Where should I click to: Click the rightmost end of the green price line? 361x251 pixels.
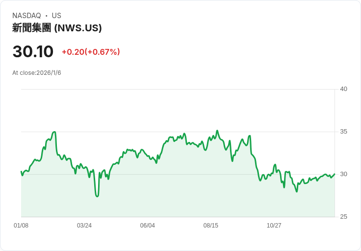[x=335, y=174]
